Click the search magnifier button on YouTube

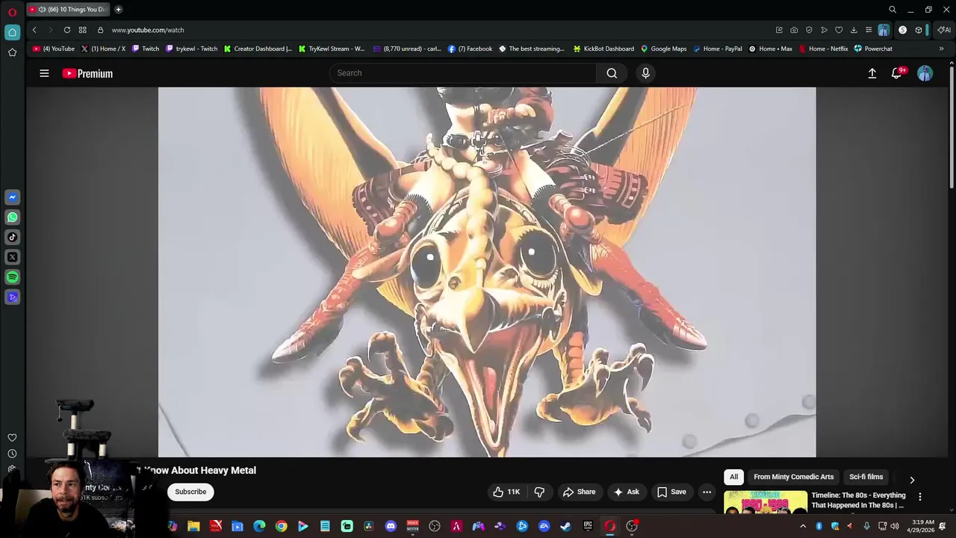612,73
